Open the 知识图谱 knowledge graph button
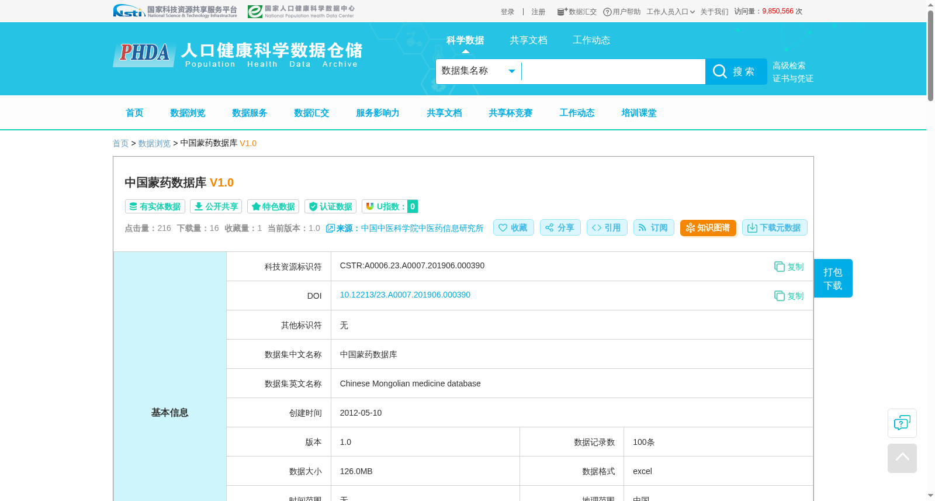 (x=708, y=227)
